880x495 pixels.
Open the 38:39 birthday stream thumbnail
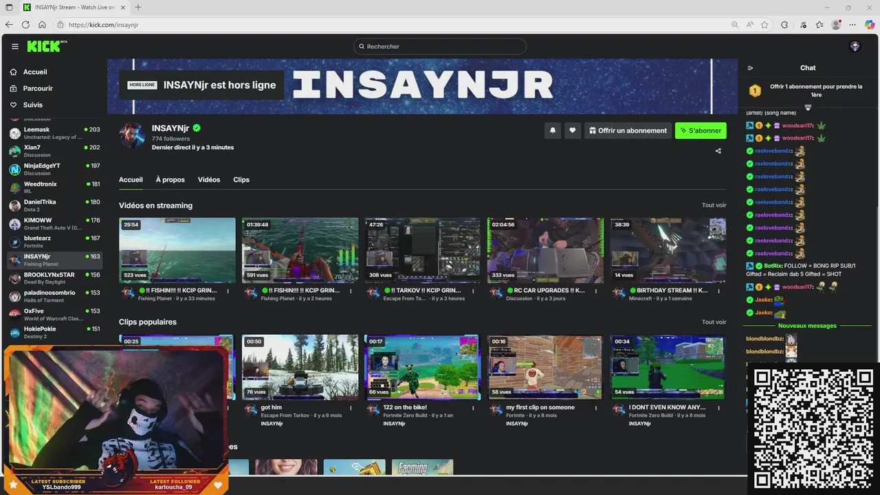(x=668, y=250)
